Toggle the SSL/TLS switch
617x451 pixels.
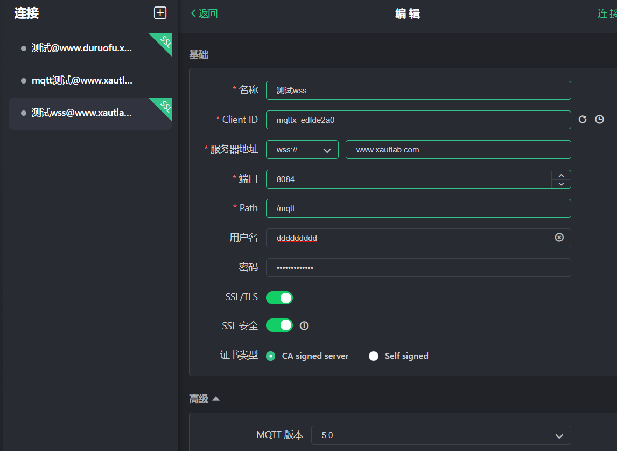click(279, 297)
